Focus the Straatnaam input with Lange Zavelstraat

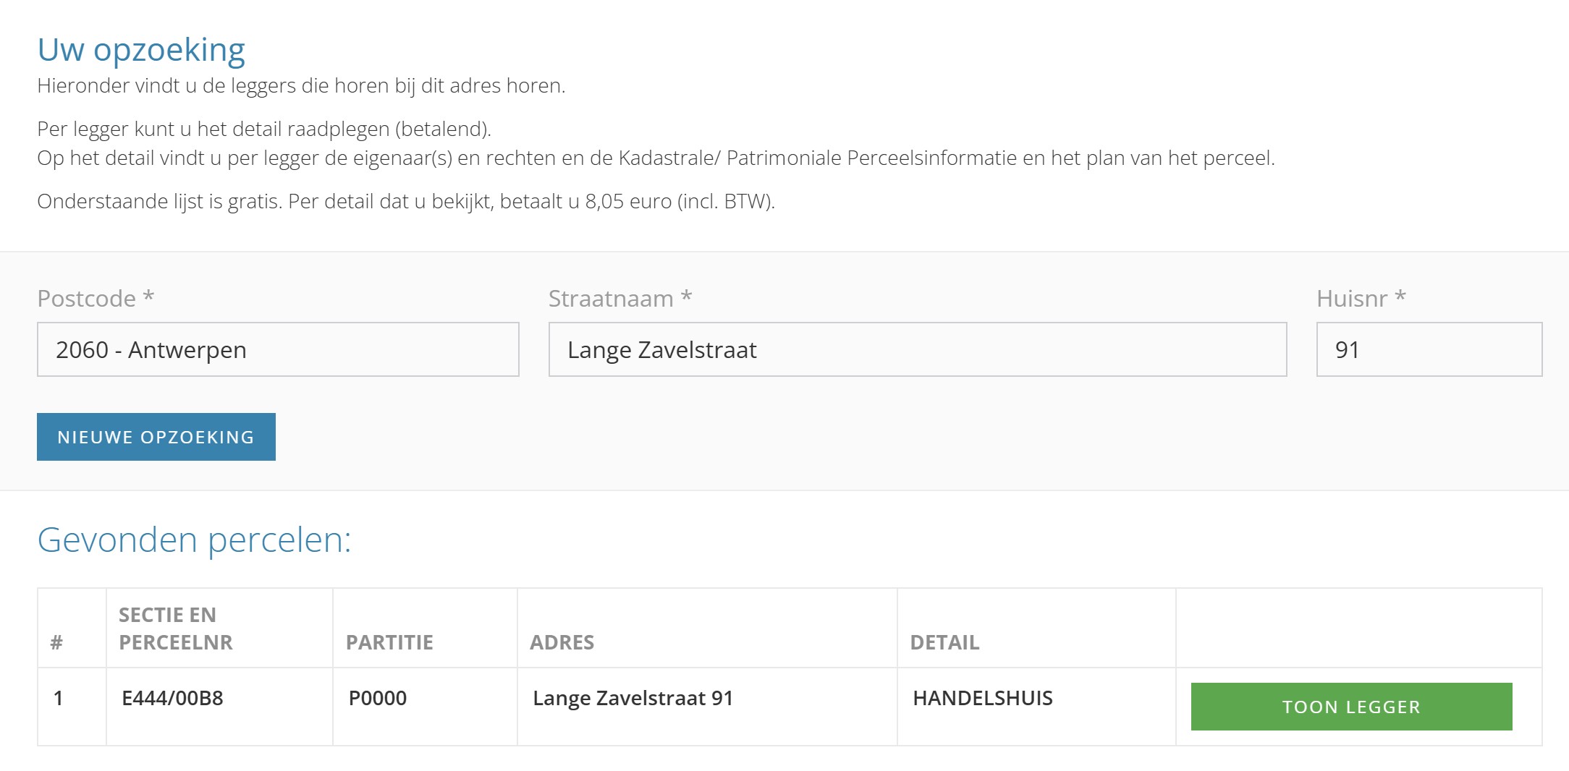click(x=917, y=349)
